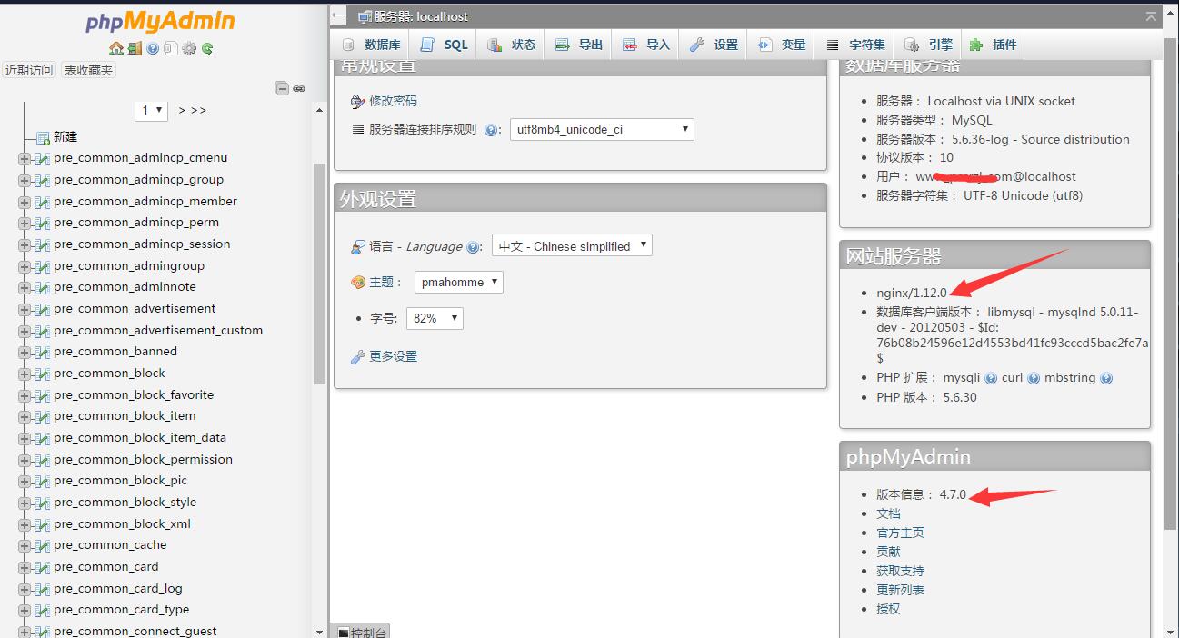Click the 更多设置 link

click(x=393, y=356)
